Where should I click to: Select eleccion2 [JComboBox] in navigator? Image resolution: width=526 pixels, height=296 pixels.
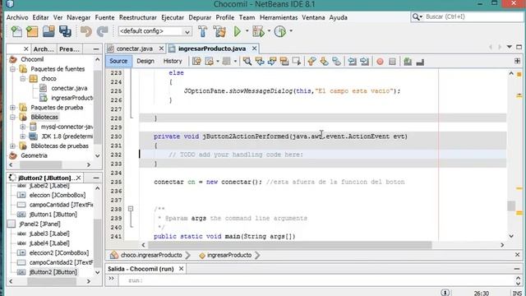point(58,252)
